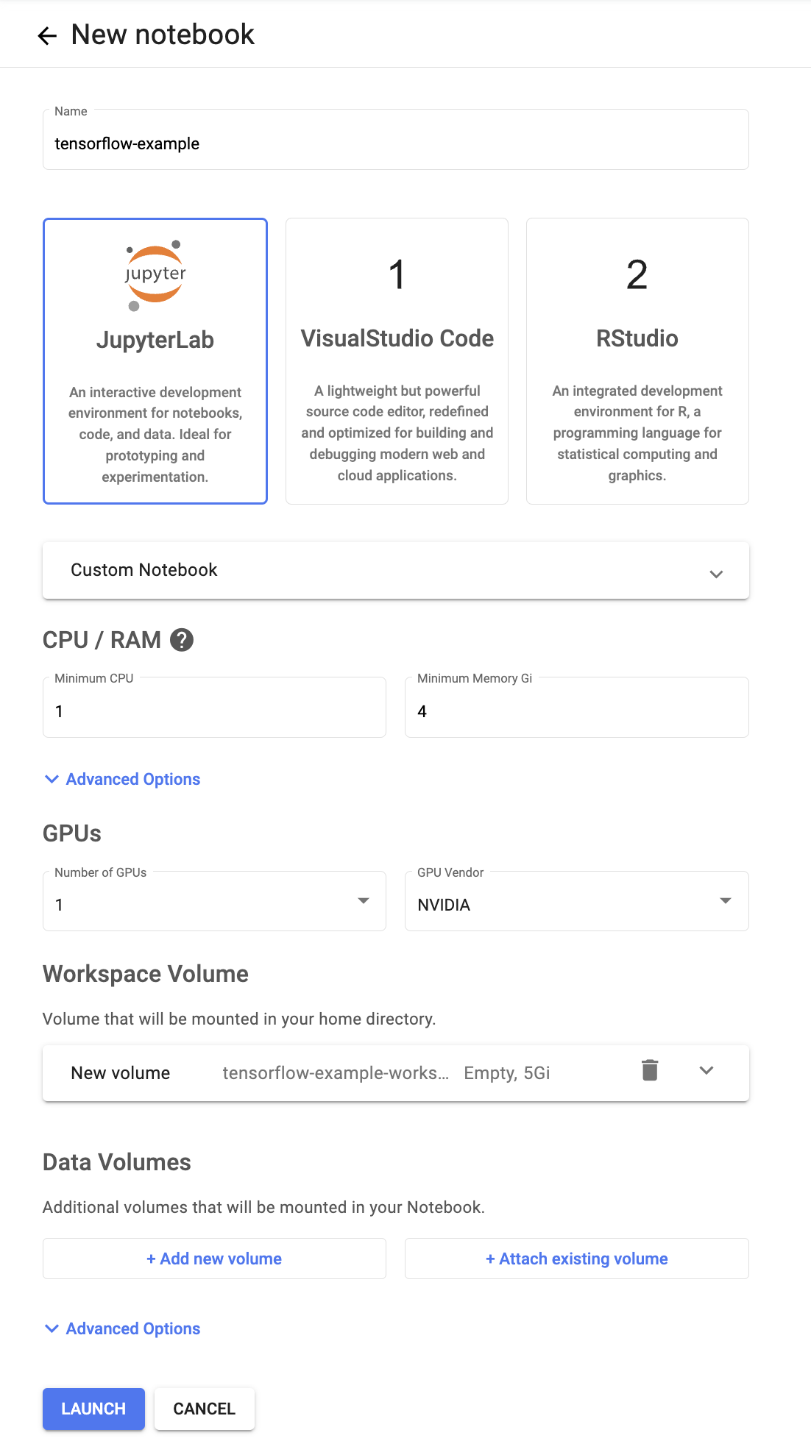Click 'Additional volumes that will be mounted' text

pos(263,1207)
